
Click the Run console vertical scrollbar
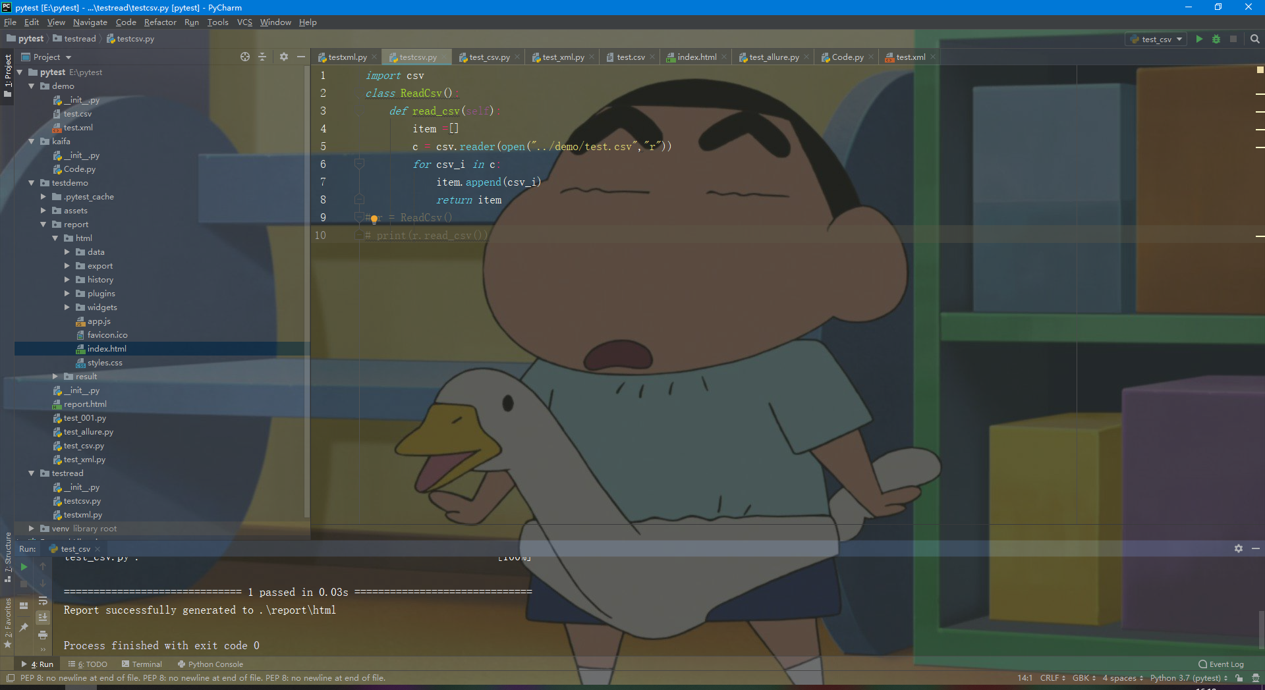point(1261,630)
